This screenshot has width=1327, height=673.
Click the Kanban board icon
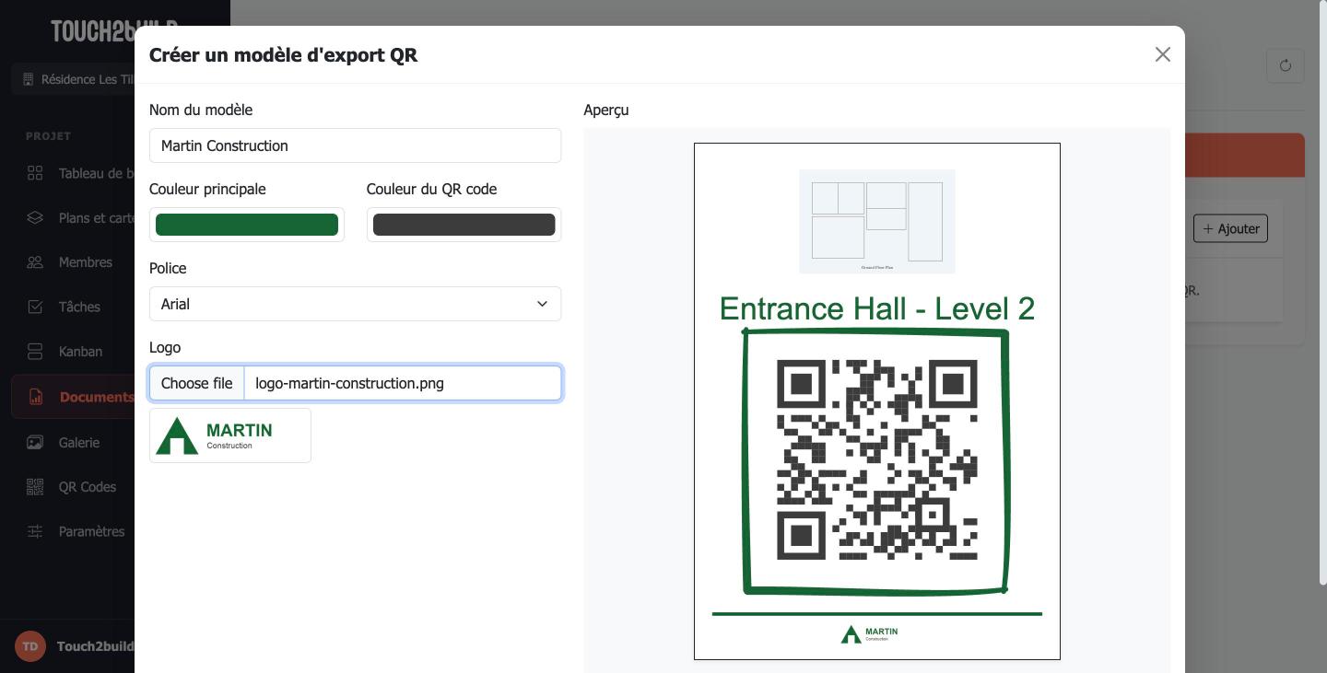(35, 352)
